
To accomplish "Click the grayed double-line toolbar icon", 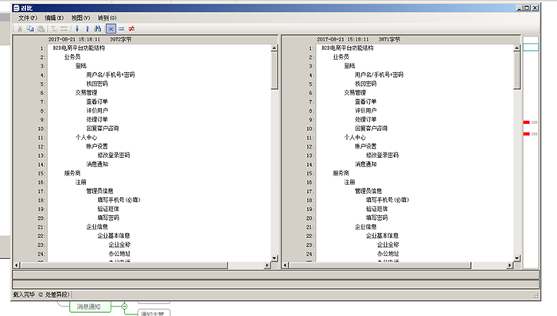I will (x=64, y=29).
